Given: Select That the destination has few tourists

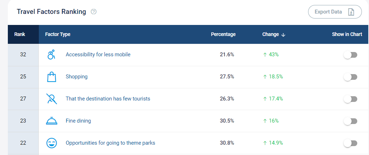Looking at the screenshot, I should coord(108,98).
